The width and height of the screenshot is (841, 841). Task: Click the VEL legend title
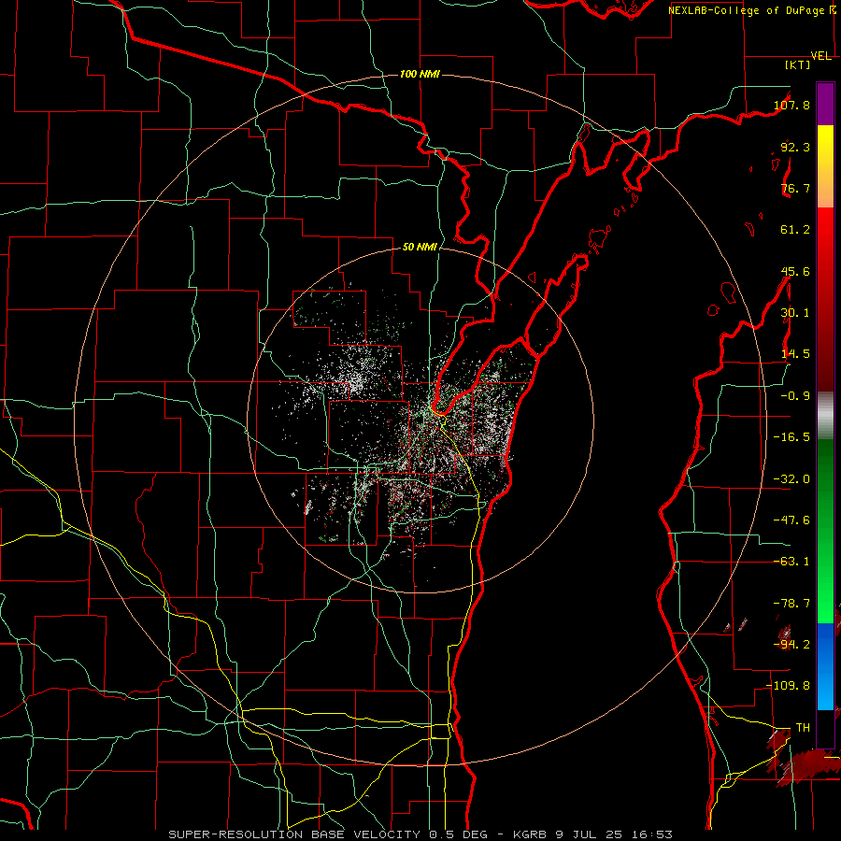821,56
